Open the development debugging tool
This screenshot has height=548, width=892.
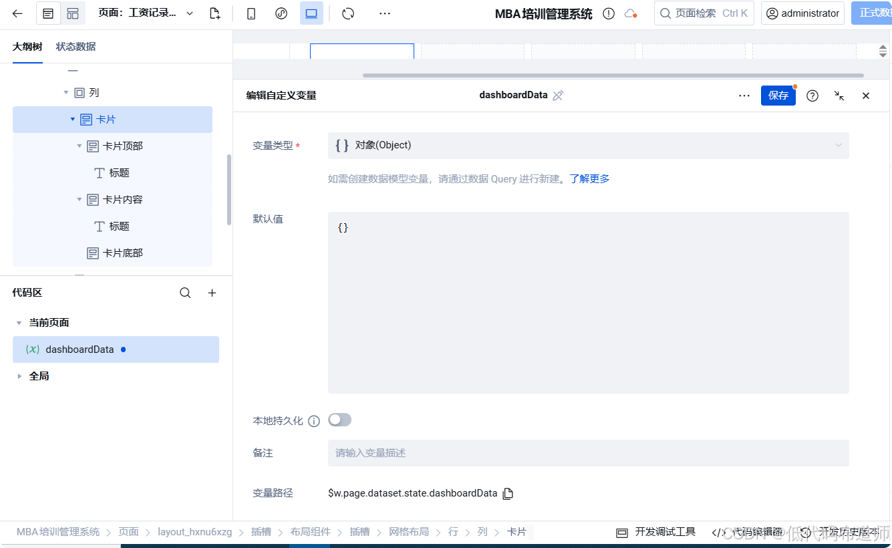655,532
